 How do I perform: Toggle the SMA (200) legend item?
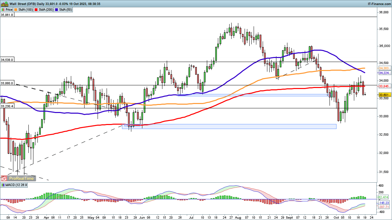coord(45,10)
